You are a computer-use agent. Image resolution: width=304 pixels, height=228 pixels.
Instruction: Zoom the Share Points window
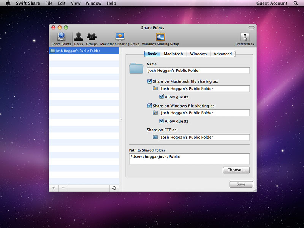coord(66,27)
